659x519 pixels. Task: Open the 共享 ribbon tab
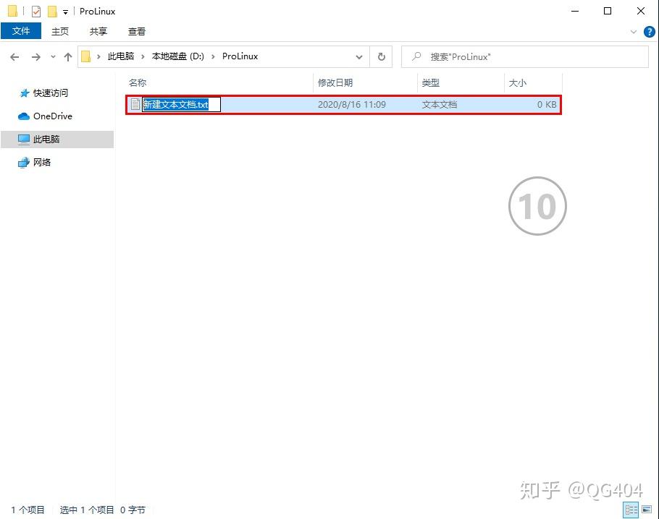coord(98,31)
